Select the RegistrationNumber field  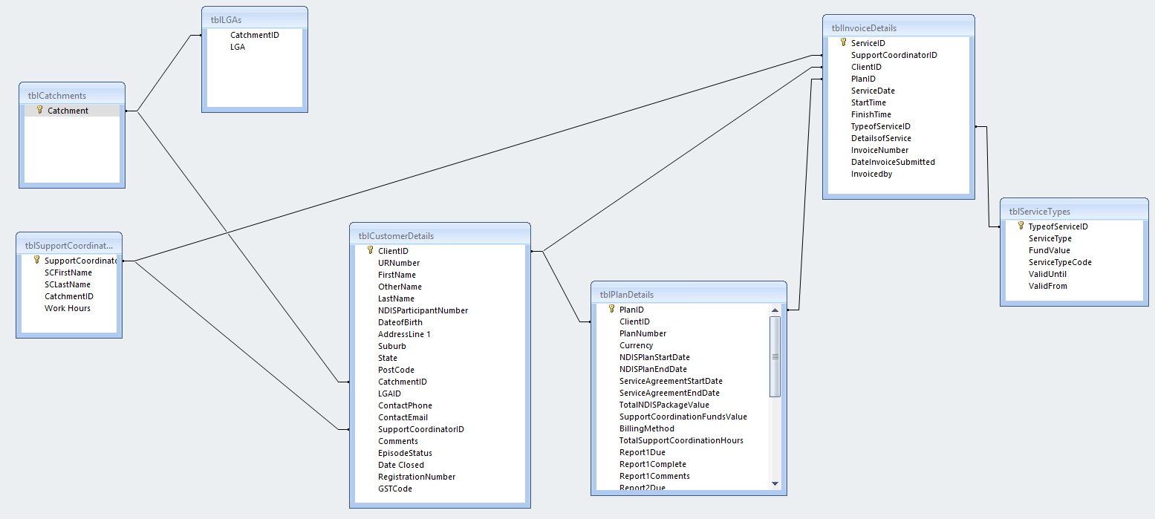pyautogui.click(x=417, y=477)
